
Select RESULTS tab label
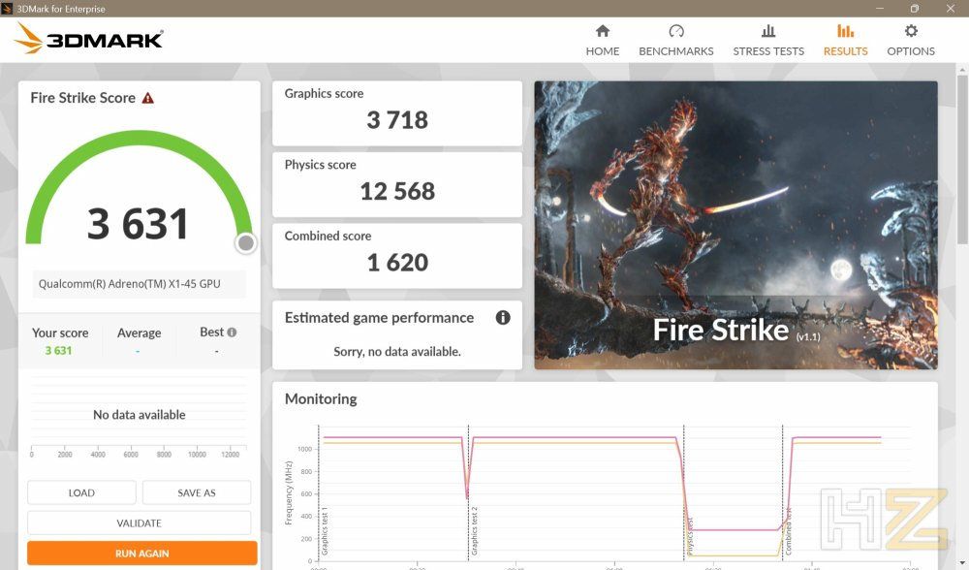(845, 51)
